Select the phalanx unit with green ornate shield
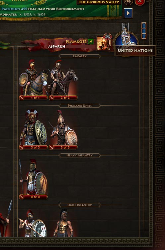 (33, 130)
